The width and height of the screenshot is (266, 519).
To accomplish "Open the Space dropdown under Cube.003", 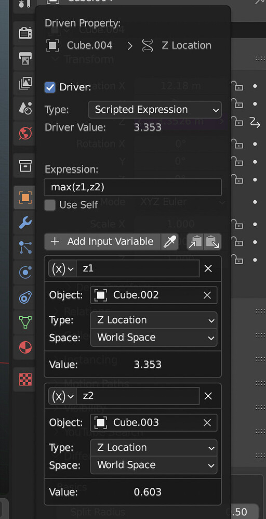I will tap(153, 465).
